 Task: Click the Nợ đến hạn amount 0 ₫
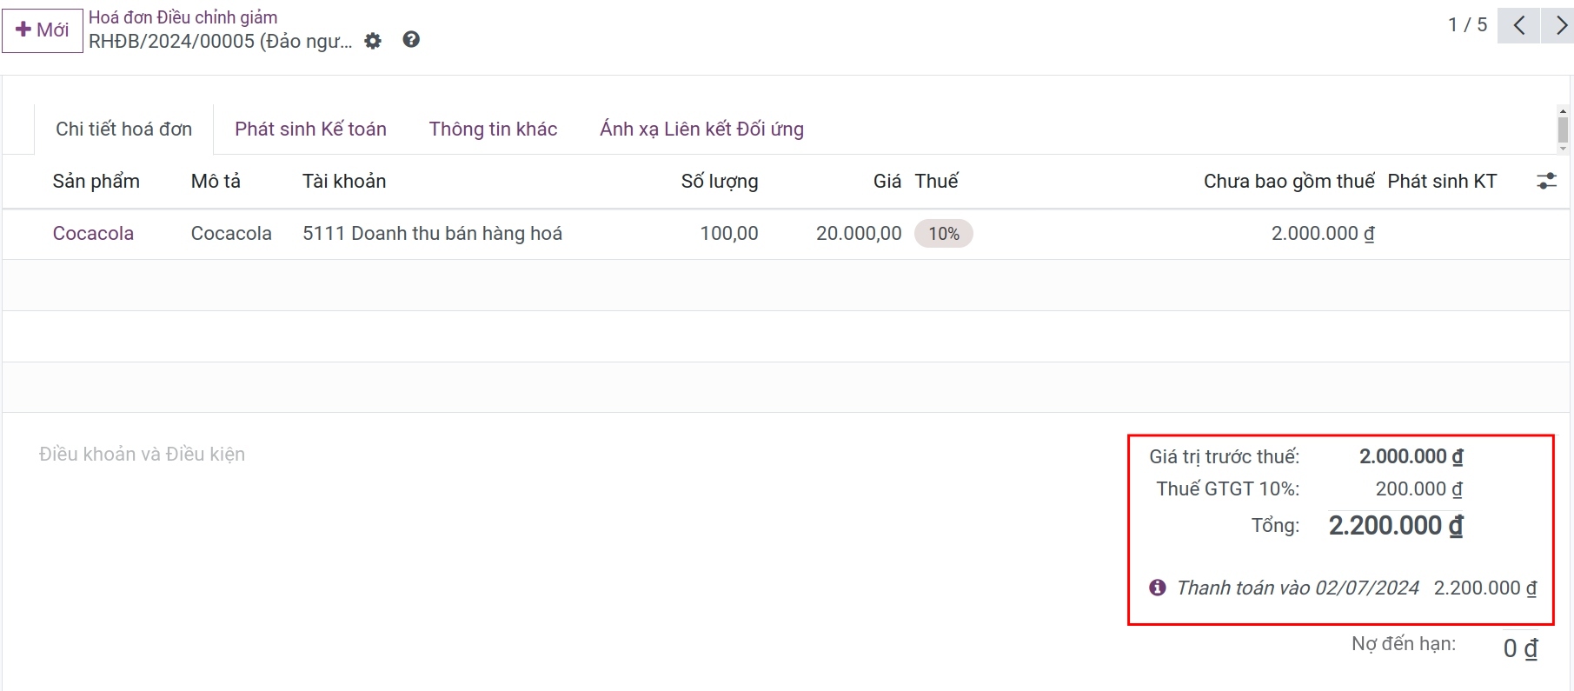[1520, 648]
